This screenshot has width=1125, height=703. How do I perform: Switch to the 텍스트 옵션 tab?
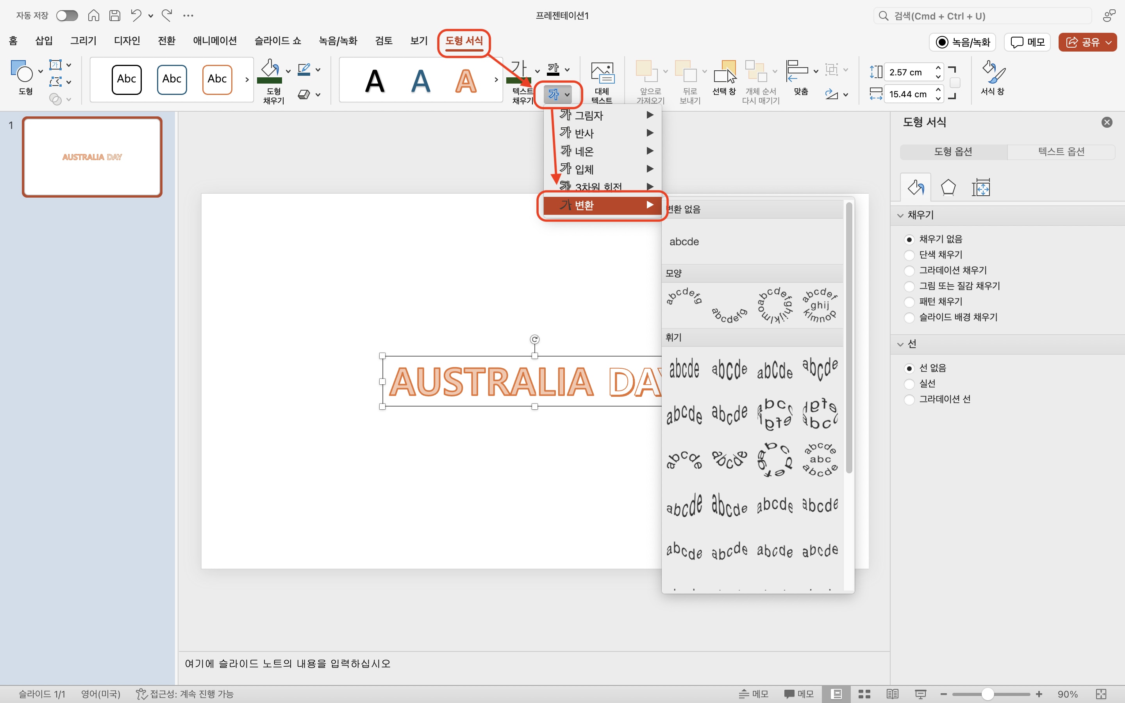(1061, 151)
